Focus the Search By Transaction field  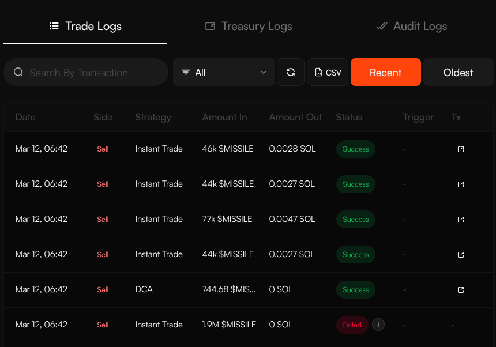[92, 72]
